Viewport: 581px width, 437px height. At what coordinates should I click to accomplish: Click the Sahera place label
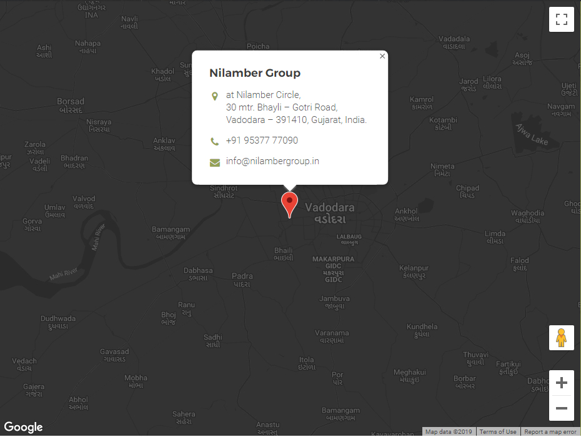184,418
